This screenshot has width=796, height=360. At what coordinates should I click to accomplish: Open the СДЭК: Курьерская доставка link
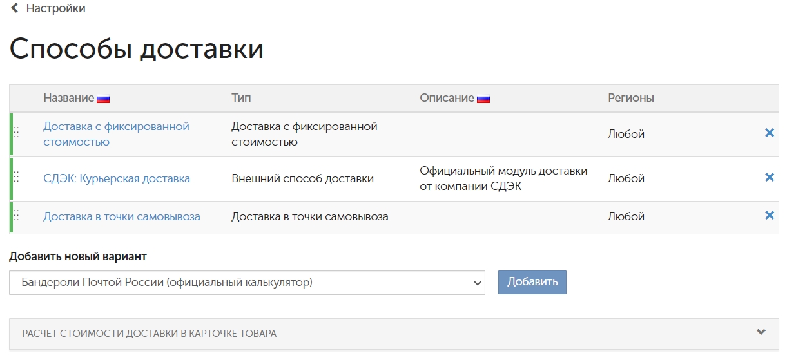pyautogui.click(x=117, y=178)
